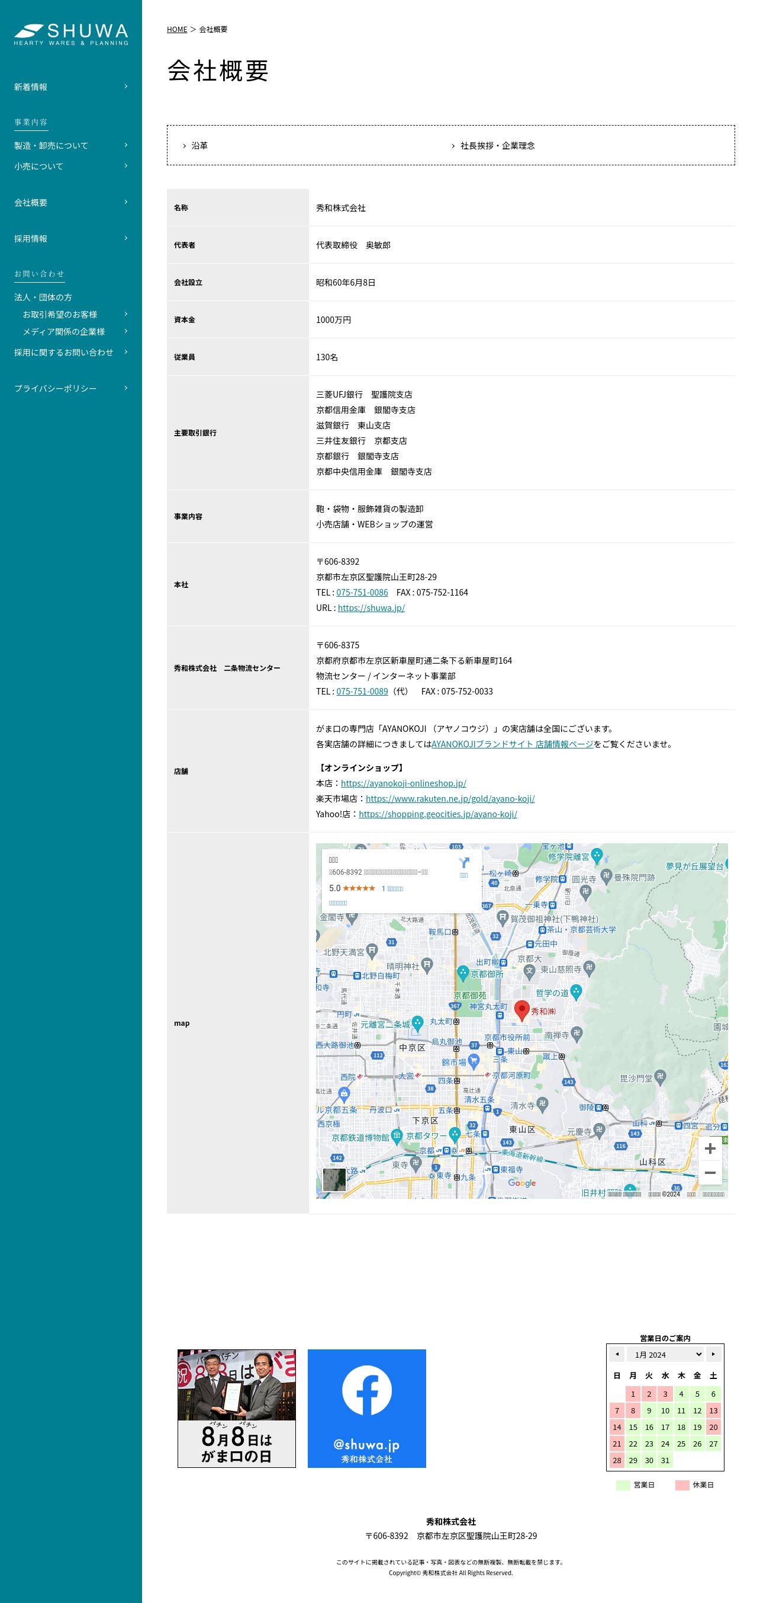Click the 1 review link on map card

click(x=392, y=889)
